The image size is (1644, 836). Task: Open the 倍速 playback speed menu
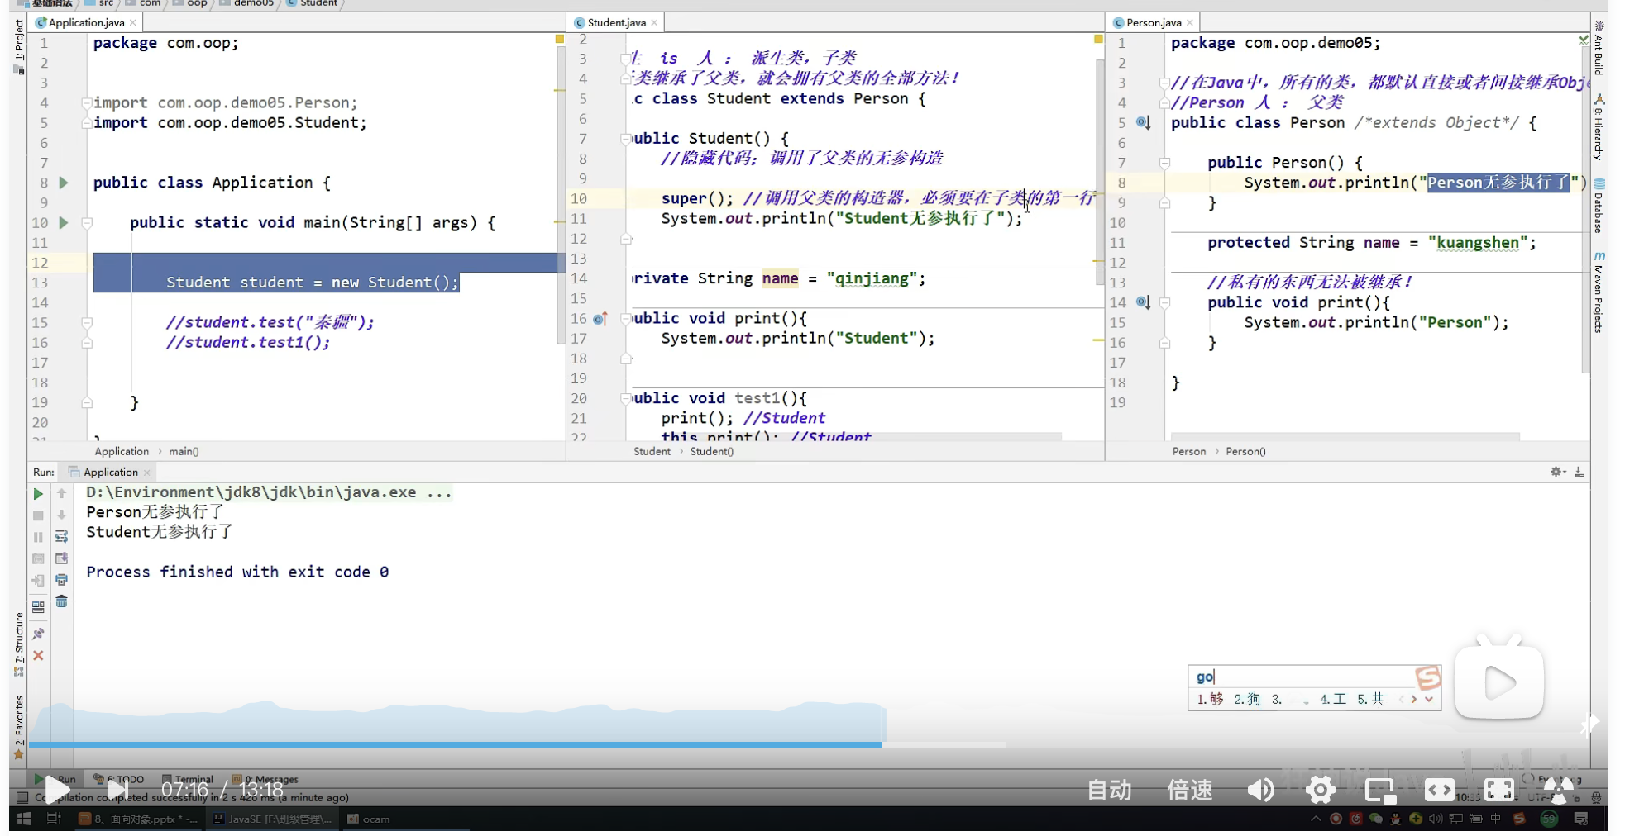(1189, 791)
